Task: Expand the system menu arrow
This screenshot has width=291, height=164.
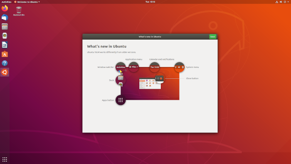Action: pos(288,2)
